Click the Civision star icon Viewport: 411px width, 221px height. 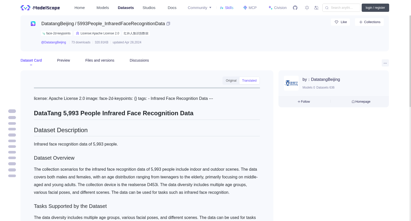click(x=270, y=8)
